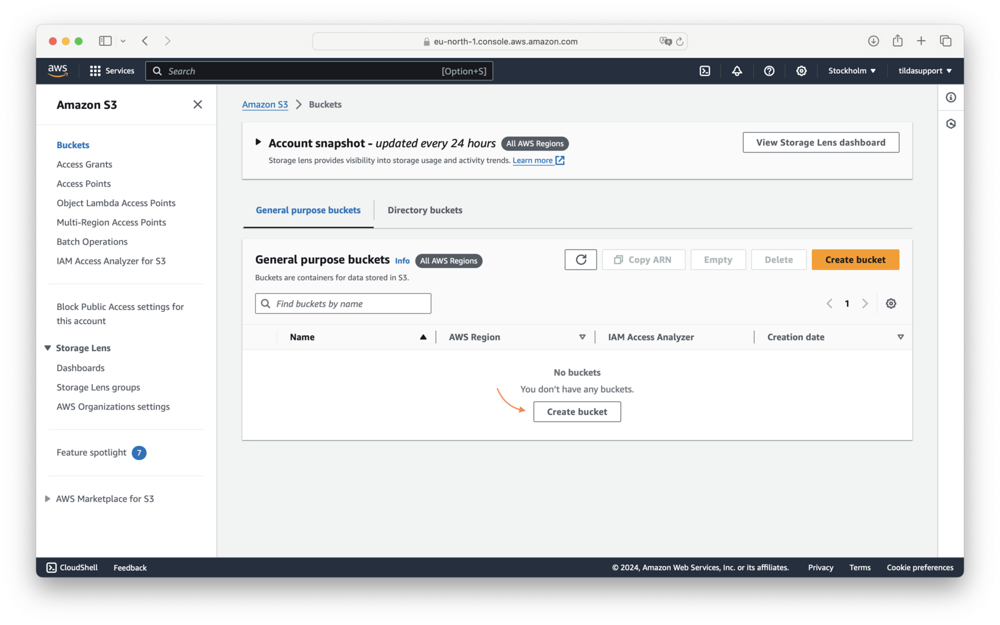1000x625 pixels.
Task: Click the translate icon in address bar
Action: (665, 41)
